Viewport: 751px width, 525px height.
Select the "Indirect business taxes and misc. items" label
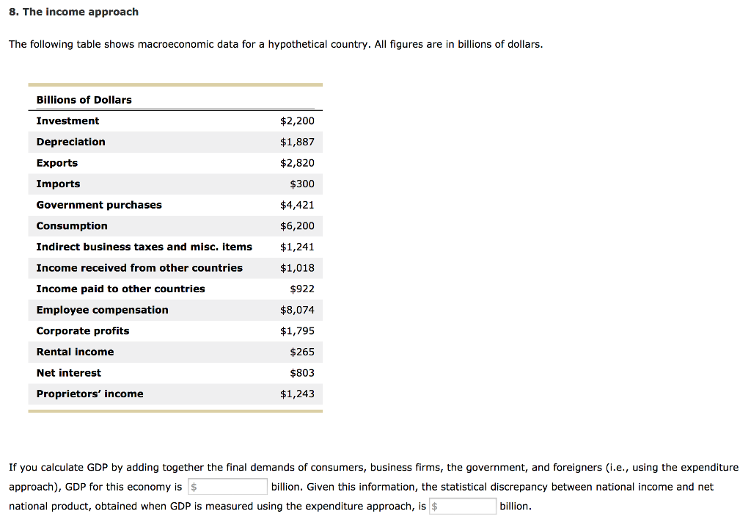coord(144,247)
